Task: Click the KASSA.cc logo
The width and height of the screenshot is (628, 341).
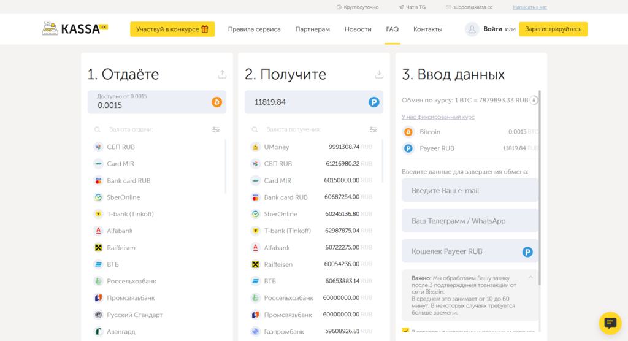Action: tap(75, 28)
